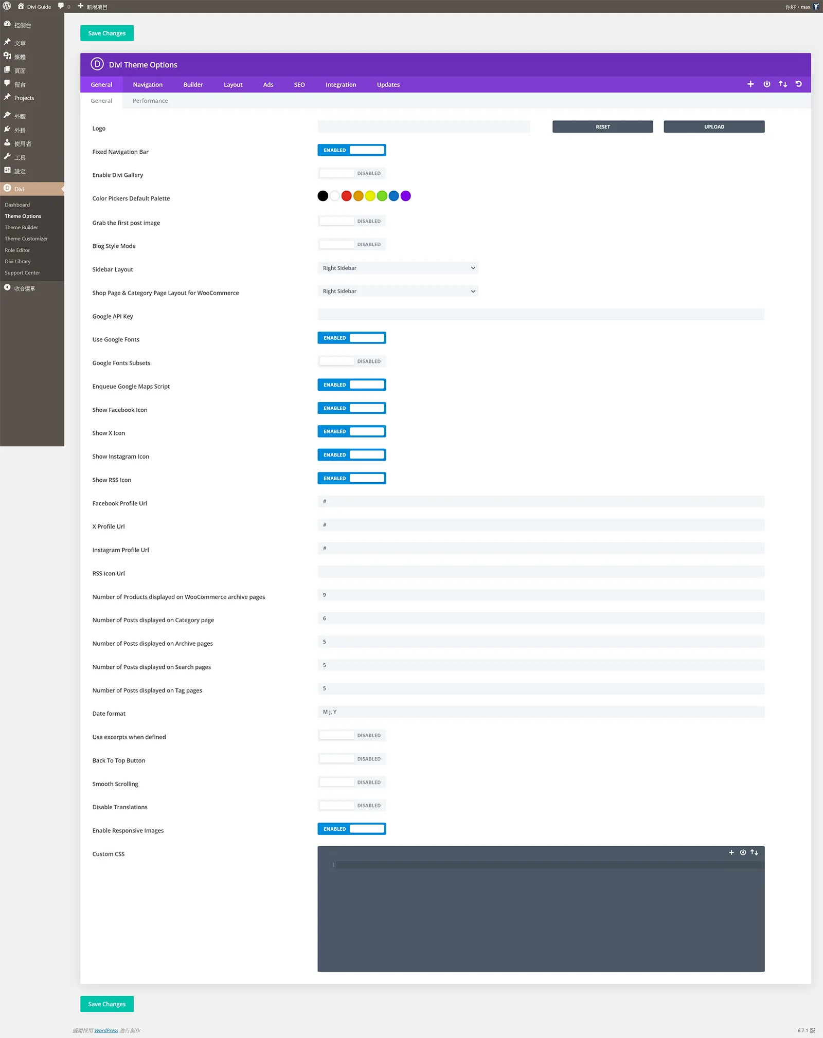Toggle Grab the first post image
The image size is (823, 1038).
click(x=352, y=221)
